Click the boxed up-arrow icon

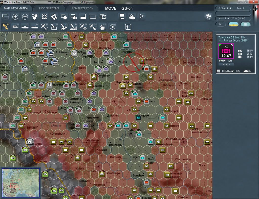(x=128, y=27)
